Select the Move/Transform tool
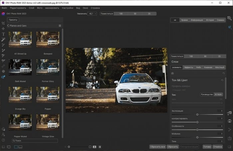The image size is (233, 151). [x=3, y=29]
